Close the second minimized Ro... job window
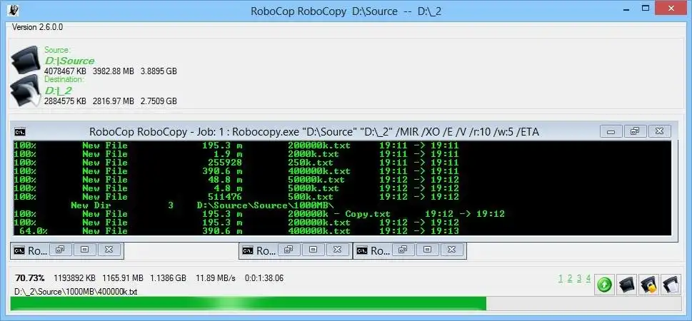692x321 pixels. (337, 250)
